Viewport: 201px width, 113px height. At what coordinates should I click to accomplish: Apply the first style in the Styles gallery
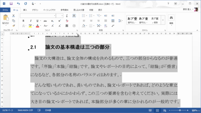(x=132, y=20)
